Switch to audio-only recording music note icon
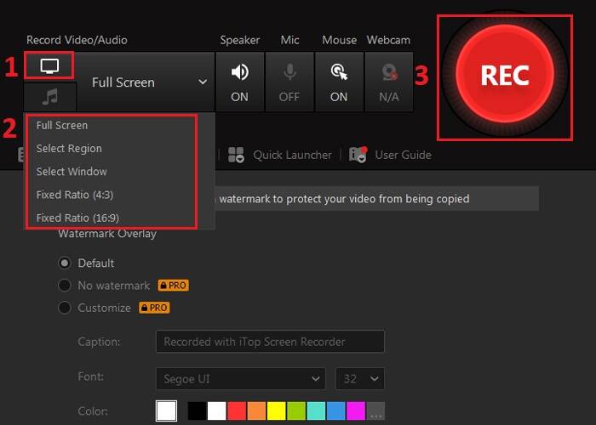The width and height of the screenshot is (596, 425). tap(49, 97)
